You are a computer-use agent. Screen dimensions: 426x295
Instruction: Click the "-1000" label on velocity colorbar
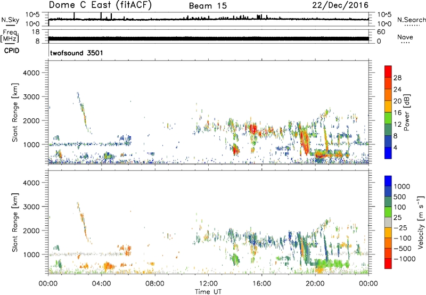point(404,259)
